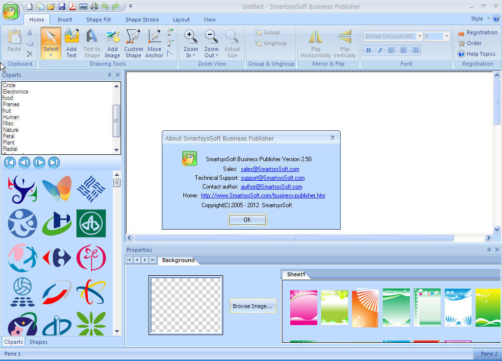The image size is (502, 361).
Task: Click the Delete X icon in Clipboard group
Action: 30,54
